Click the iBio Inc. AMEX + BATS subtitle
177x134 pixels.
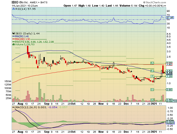[33, 2]
